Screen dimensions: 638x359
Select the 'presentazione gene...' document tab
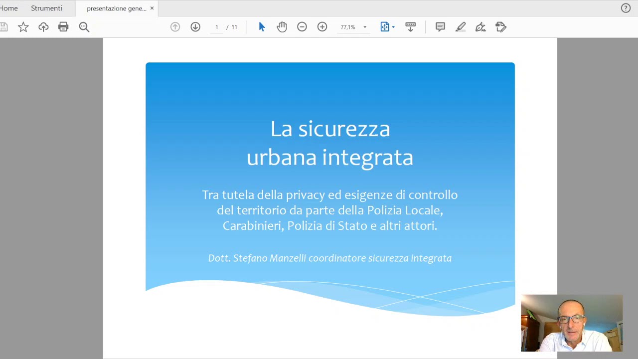point(117,8)
